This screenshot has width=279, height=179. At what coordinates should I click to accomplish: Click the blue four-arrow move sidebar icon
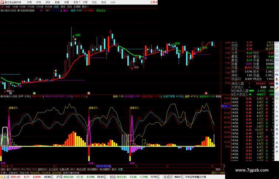[277, 84]
